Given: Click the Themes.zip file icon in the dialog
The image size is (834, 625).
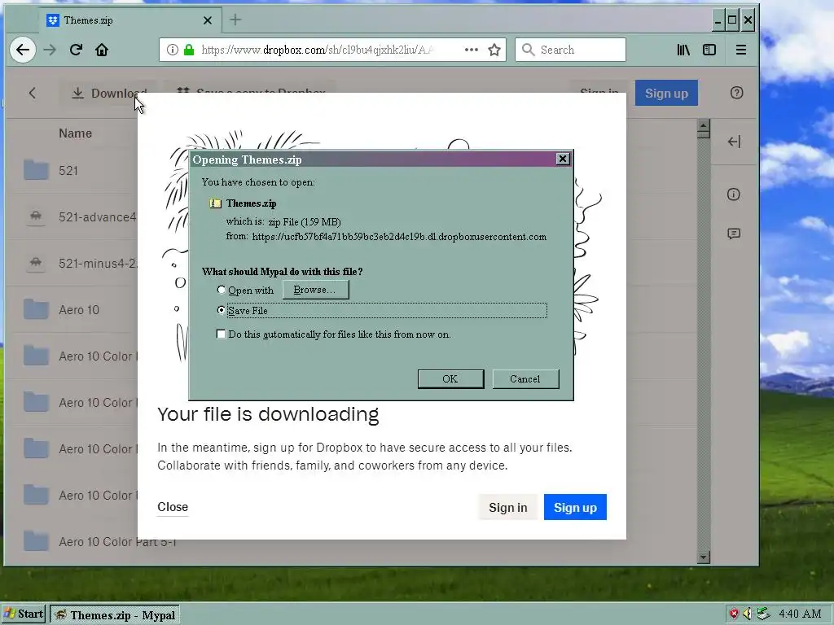Looking at the screenshot, I should [215, 203].
